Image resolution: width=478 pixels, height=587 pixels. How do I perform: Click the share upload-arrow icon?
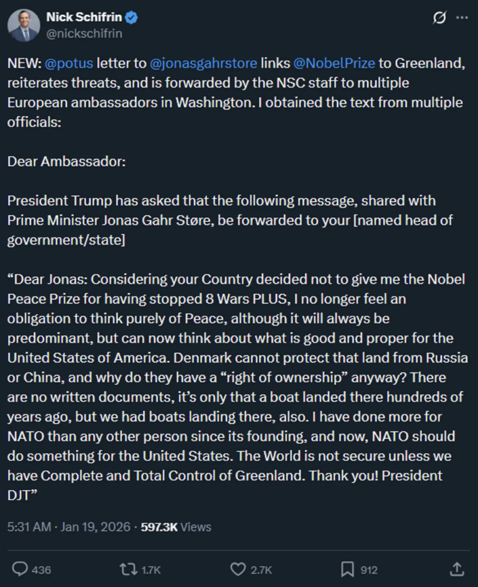coord(456,569)
